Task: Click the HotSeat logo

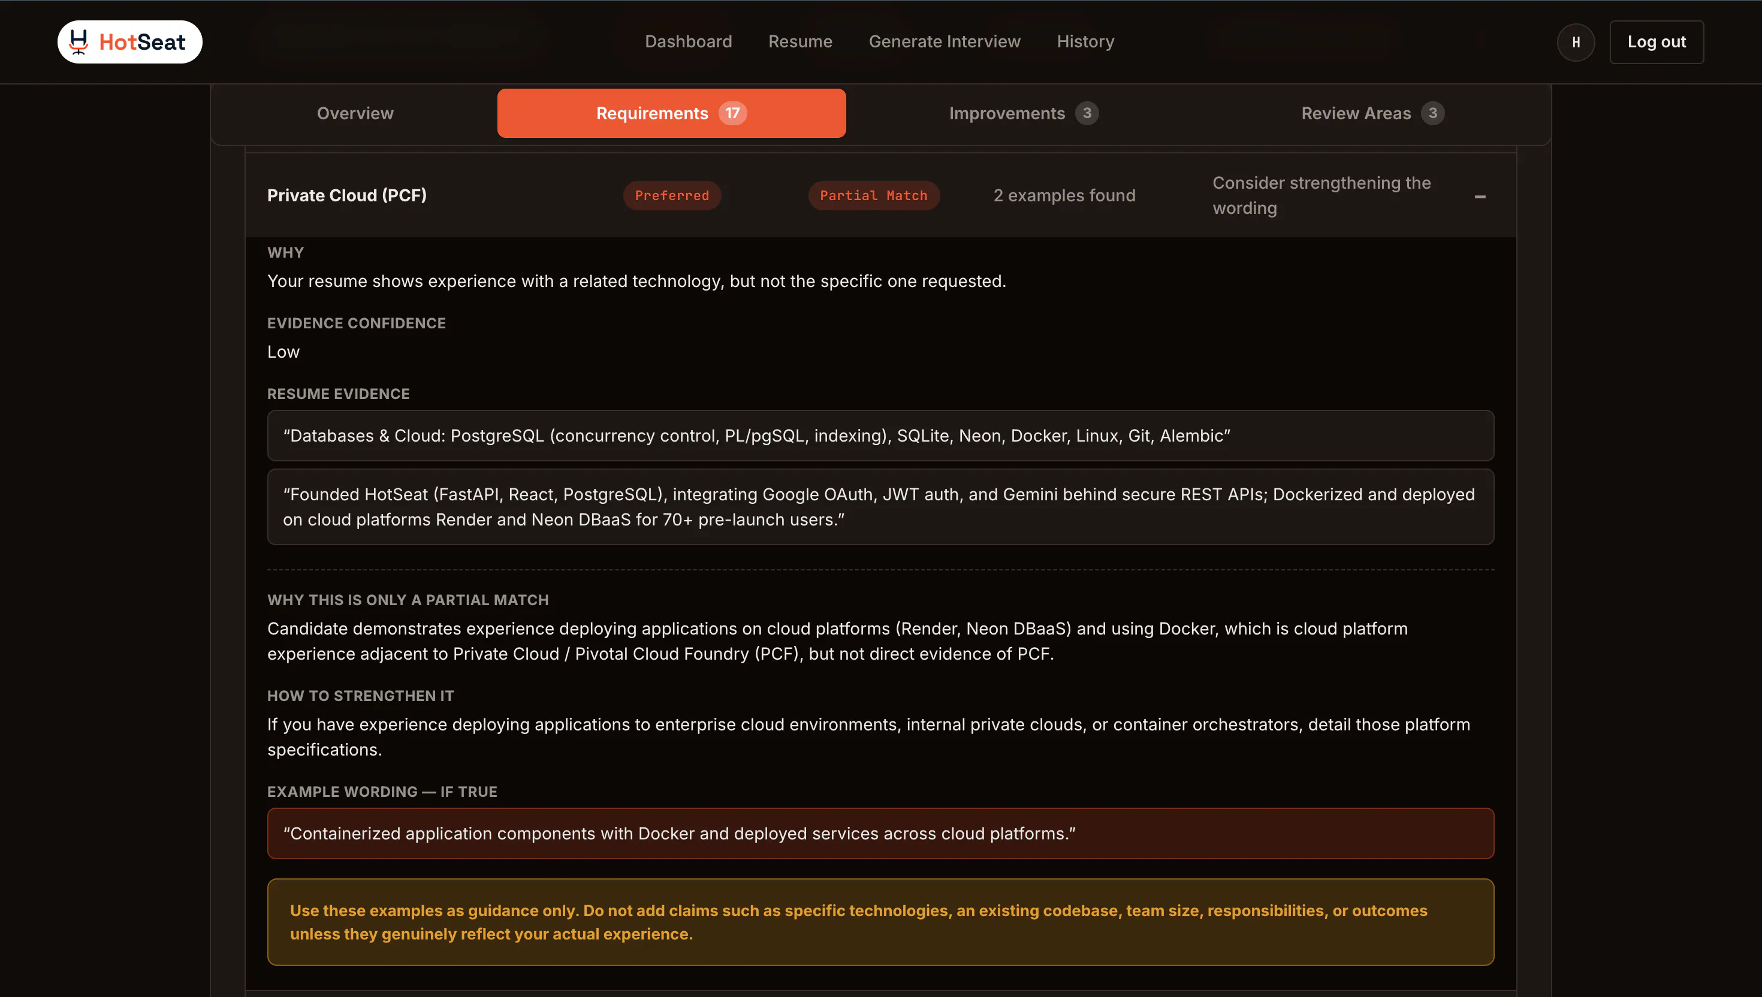Action: point(129,42)
